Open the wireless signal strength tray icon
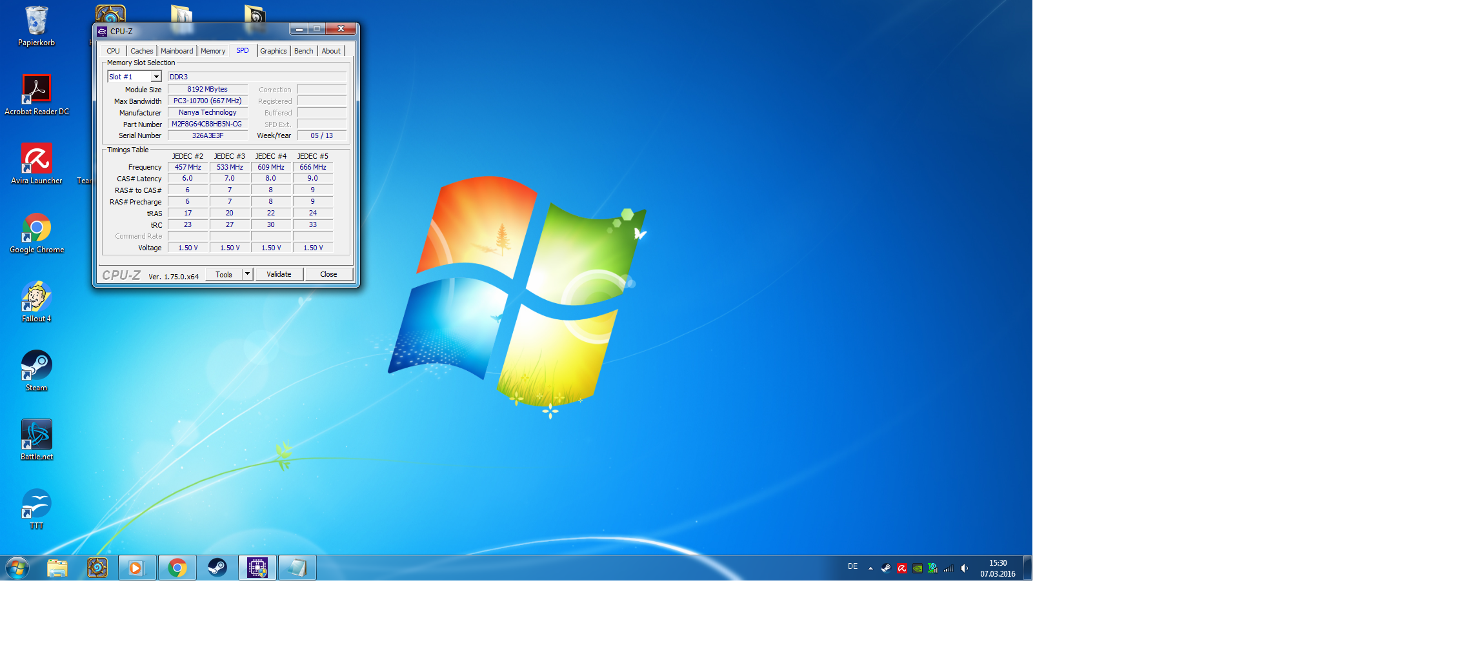1466x645 pixels. tap(949, 568)
